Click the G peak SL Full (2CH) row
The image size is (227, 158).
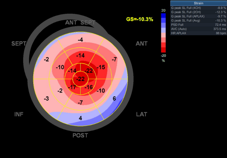coord(199,12)
